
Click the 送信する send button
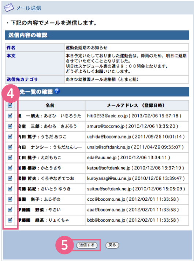click(87, 245)
